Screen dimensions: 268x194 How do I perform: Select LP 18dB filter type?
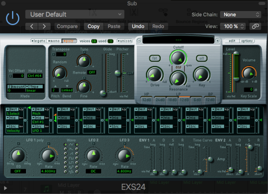click(x=172, y=100)
